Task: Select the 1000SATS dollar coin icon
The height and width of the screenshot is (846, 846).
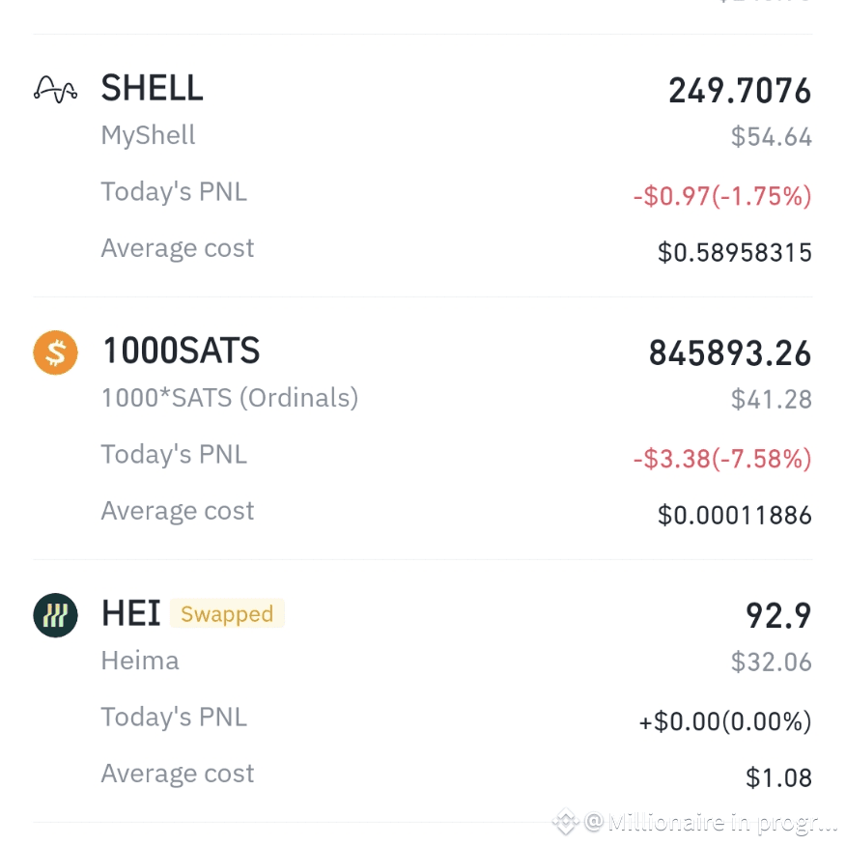Action: (55, 352)
